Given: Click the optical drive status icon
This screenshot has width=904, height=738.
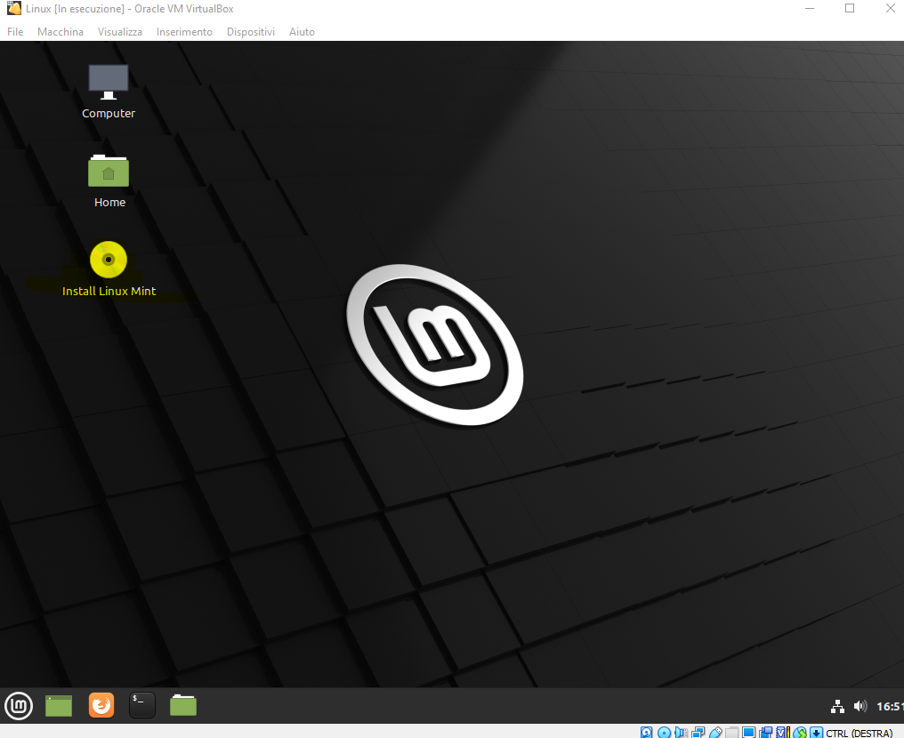Looking at the screenshot, I should [x=664, y=733].
